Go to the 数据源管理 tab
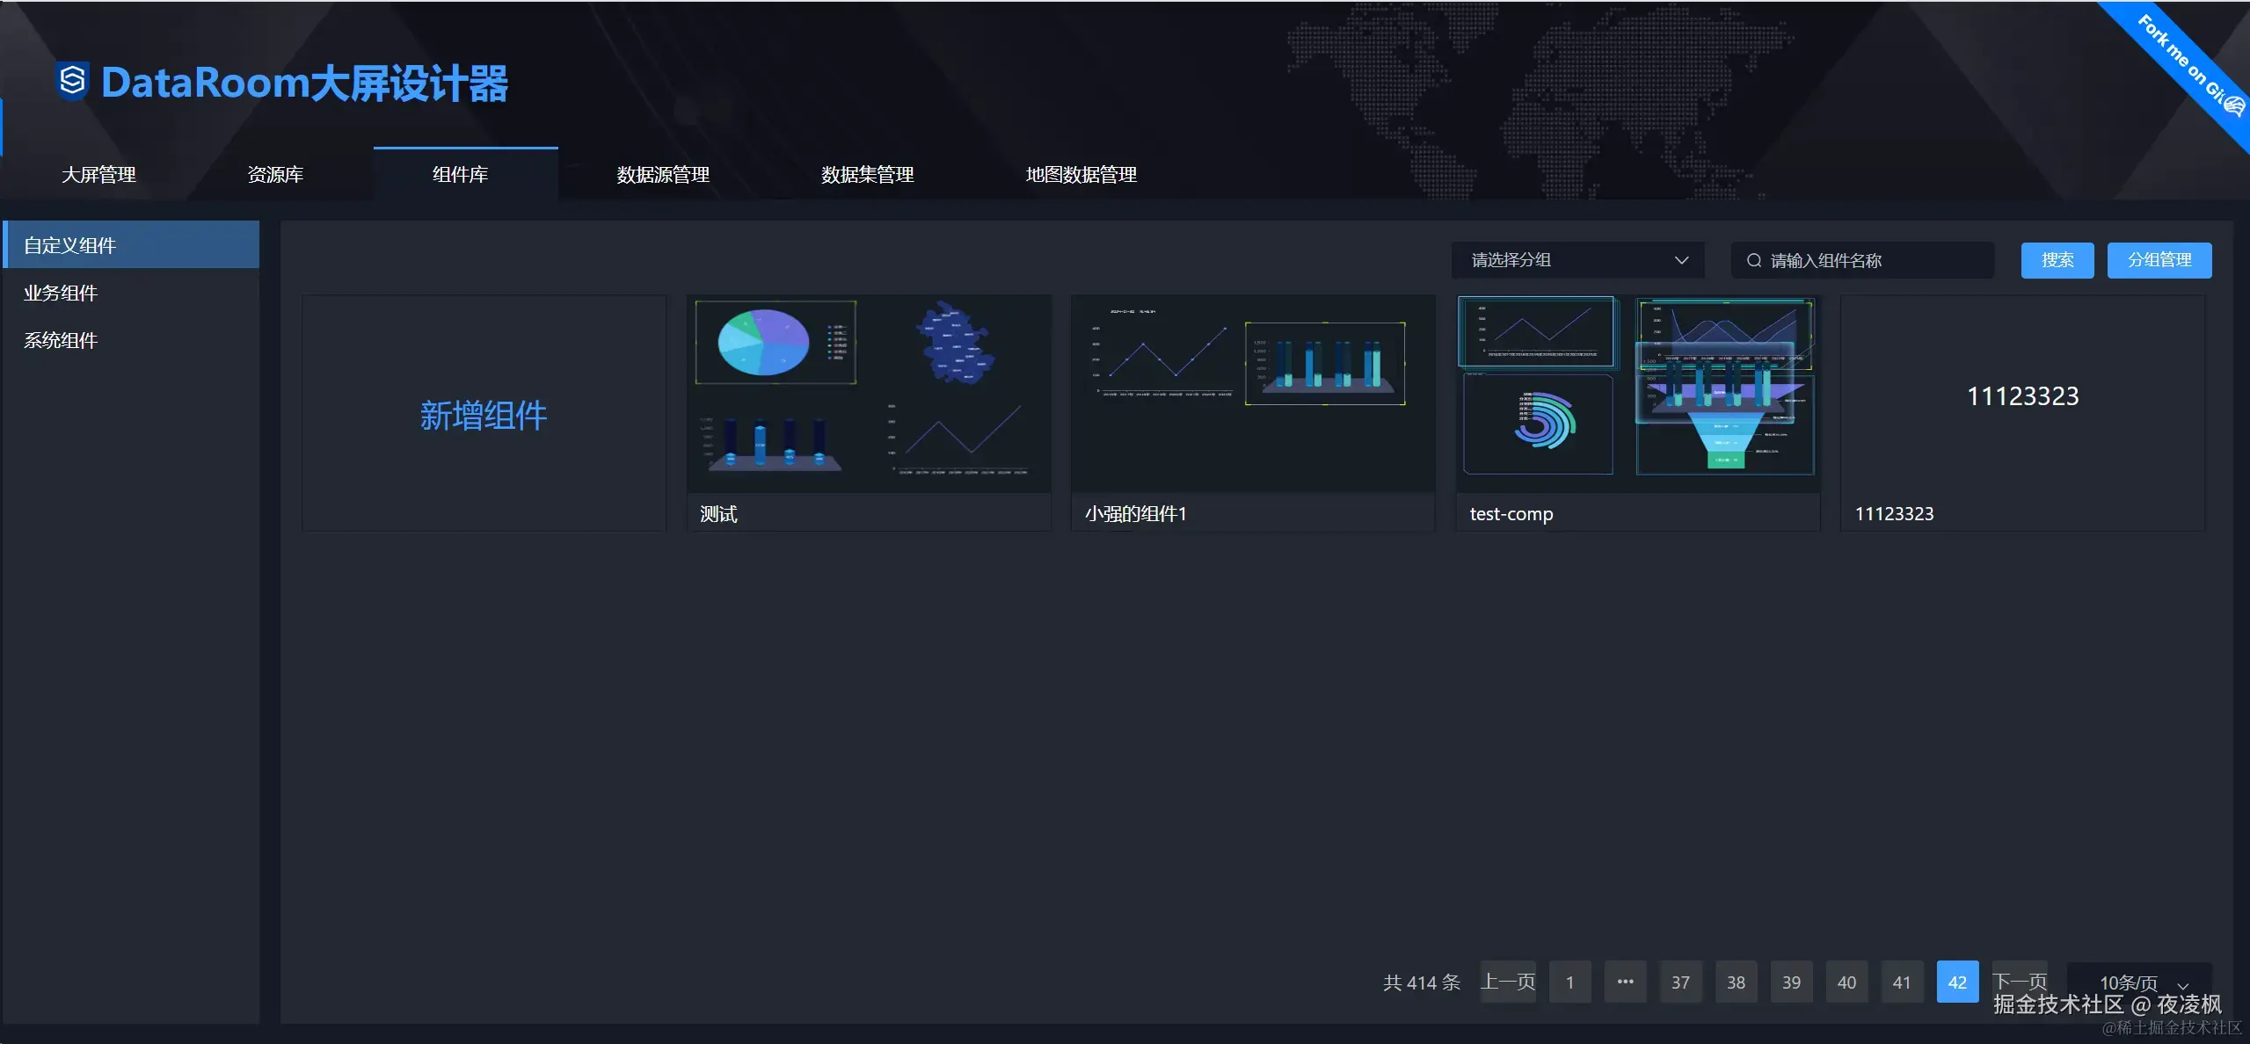 663,174
